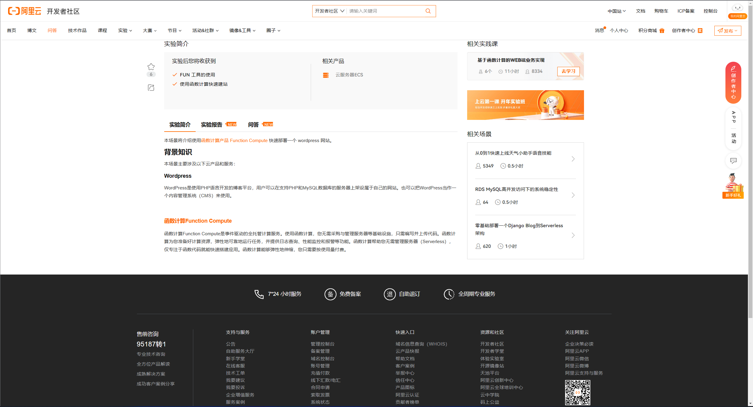The height and width of the screenshot is (407, 753).
Task: Focus the 请输入关键词 search field
Action: (x=385, y=11)
